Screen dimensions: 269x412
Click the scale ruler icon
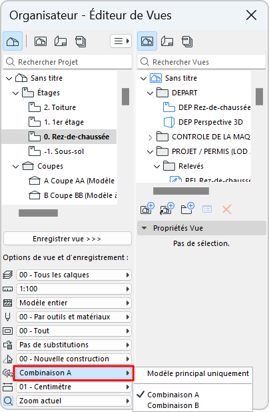click(x=7, y=289)
